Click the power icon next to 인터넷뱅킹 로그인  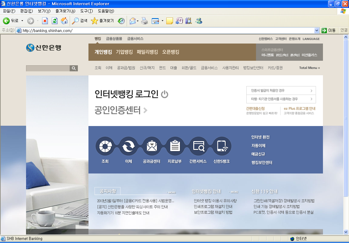[165, 94]
